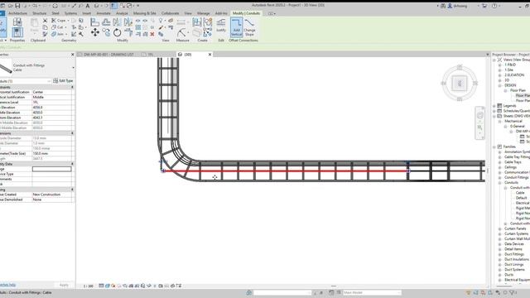Select Data Devices in Project Browser
Screen dimensions: 530x298
[514, 244]
